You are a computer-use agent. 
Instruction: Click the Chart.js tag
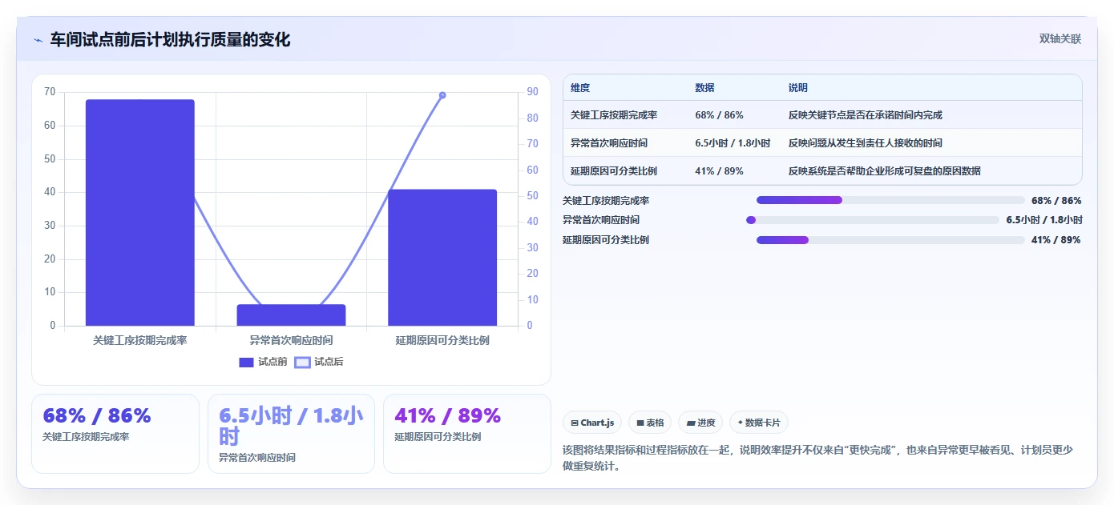[x=592, y=423]
